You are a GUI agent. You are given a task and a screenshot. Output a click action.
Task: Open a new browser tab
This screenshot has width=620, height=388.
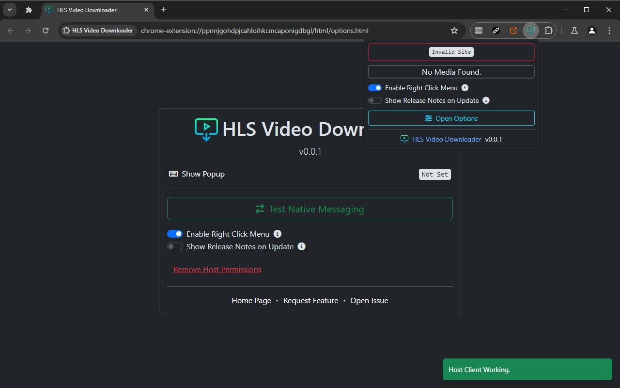coord(163,10)
